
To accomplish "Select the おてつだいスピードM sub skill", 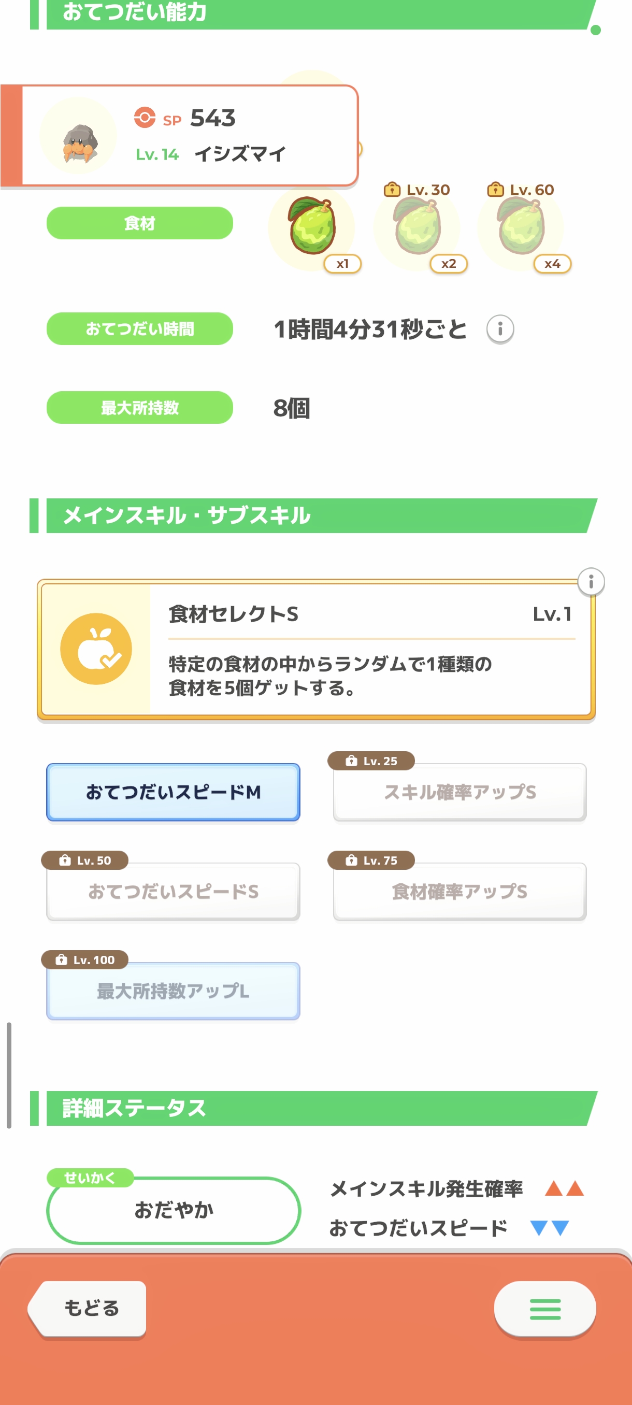I will click(173, 792).
